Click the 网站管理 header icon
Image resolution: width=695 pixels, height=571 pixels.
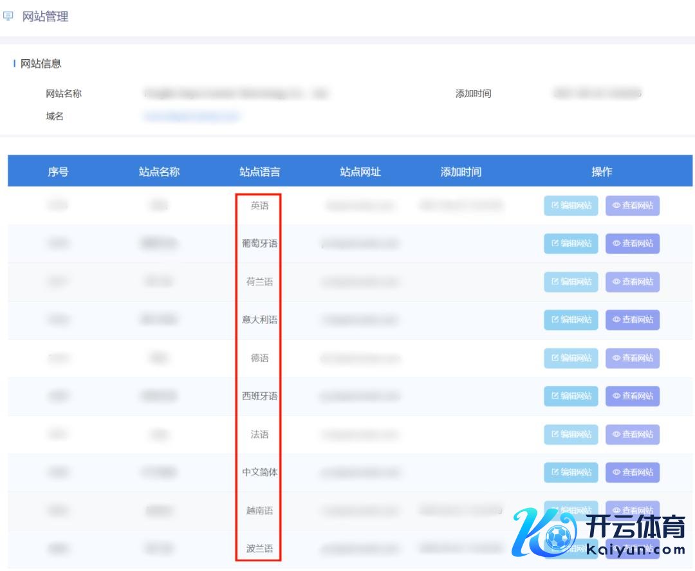pos(8,17)
